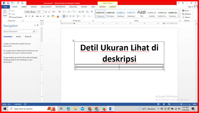
Task: Click the bullets list icon
Action: tap(64, 12)
